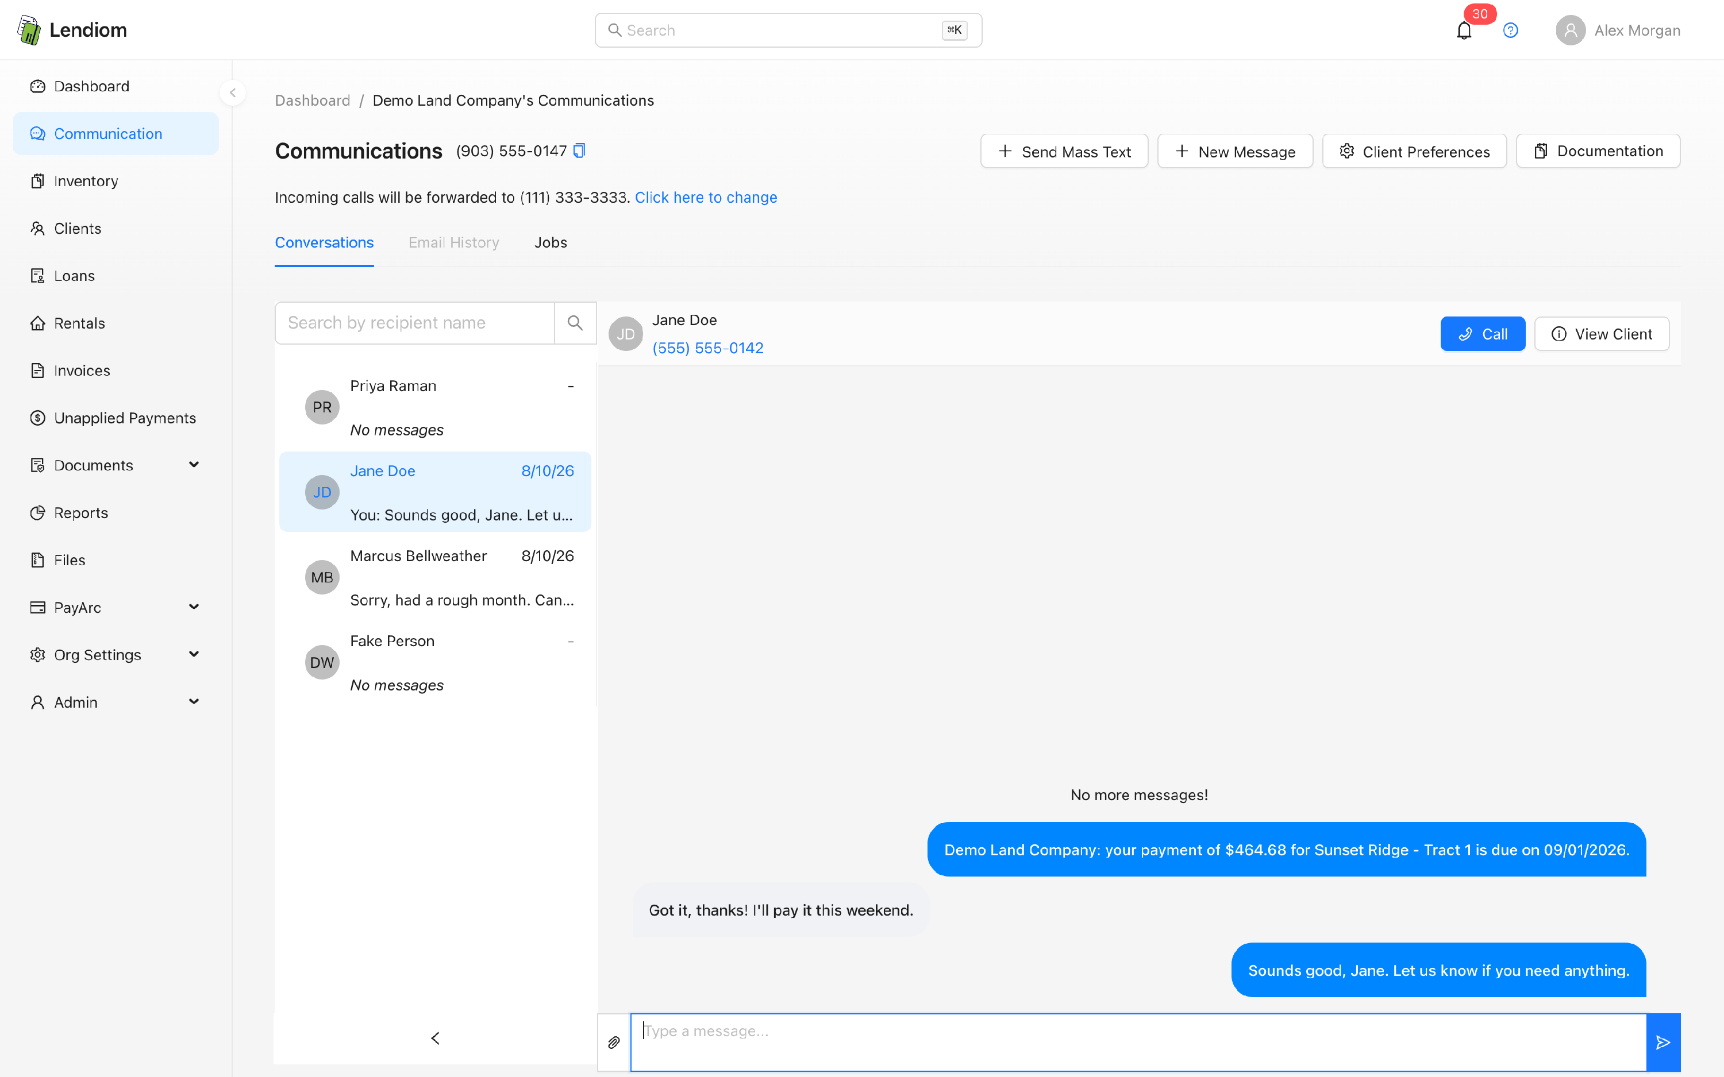Click the Rentals house icon
Screen dimensions: 1724x1077
pyautogui.click(x=38, y=323)
